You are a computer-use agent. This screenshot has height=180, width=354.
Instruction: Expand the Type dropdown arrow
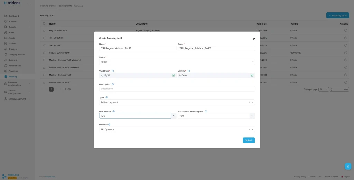tap(253, 102)
